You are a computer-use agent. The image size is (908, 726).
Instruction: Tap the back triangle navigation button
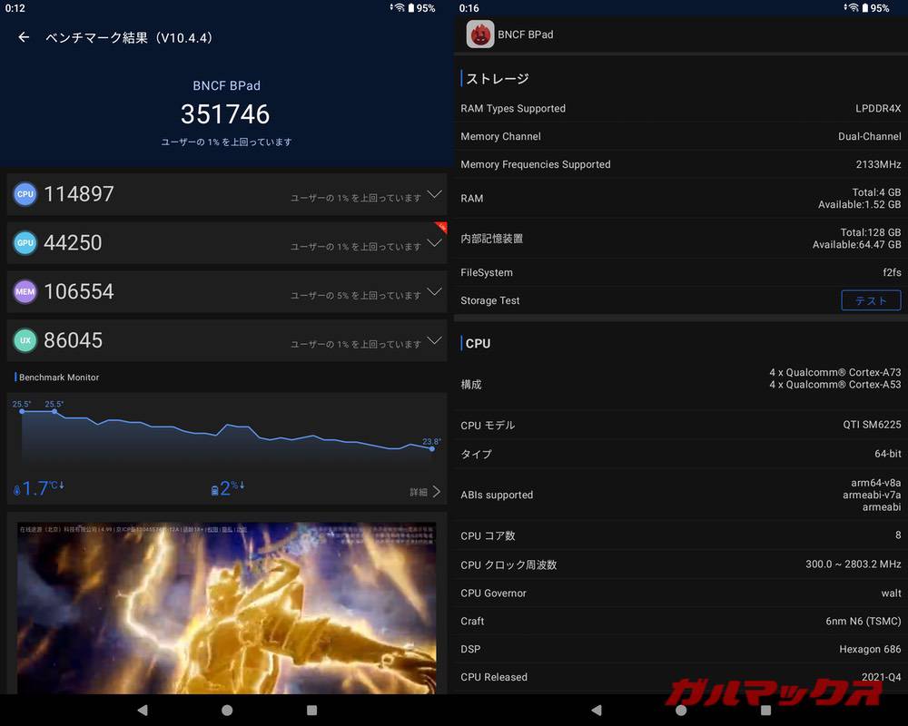[143, 711]
